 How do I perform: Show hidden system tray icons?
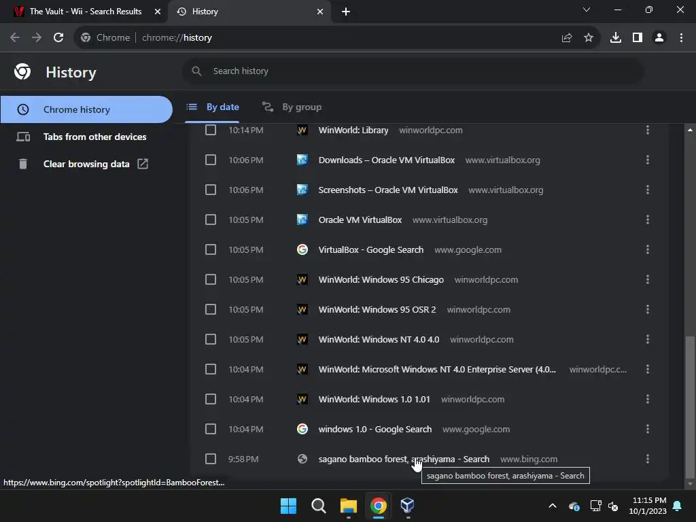(x=553, y=506)
